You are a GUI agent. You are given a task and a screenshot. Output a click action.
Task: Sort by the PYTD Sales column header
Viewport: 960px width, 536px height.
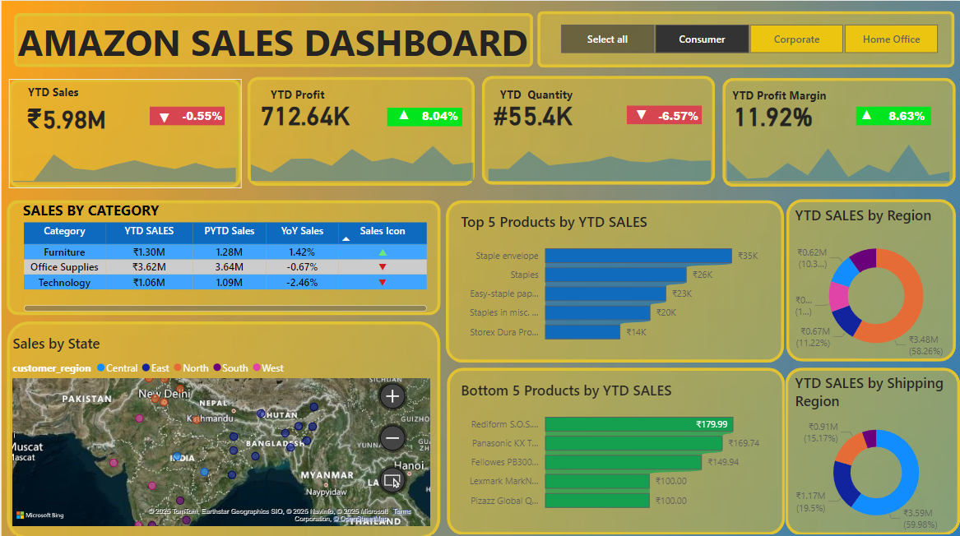pyautogui.click(x=229, y=231)
